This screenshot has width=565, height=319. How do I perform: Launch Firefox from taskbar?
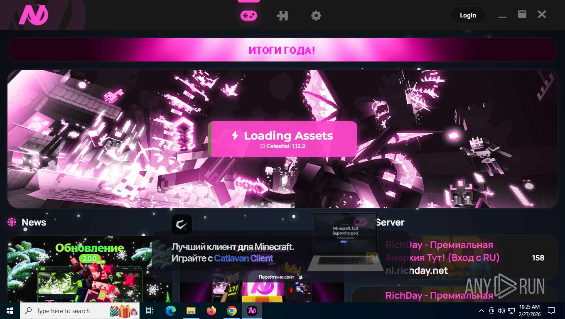211,311
